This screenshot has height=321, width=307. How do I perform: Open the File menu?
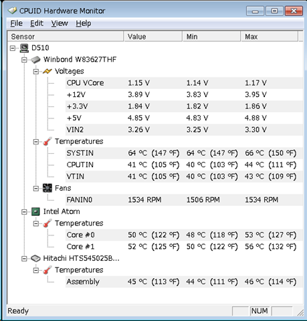tap(17, 23)
